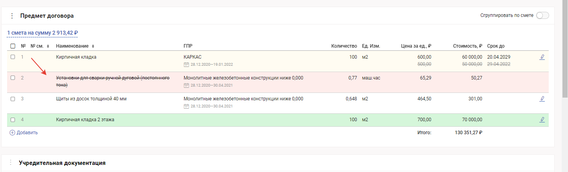The height and width of the screenshot is (172, 568).
Task: Click the Добавить link
Action: [x=27, y=133]
